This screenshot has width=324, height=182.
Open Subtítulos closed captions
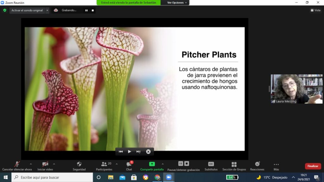[211, 164]
